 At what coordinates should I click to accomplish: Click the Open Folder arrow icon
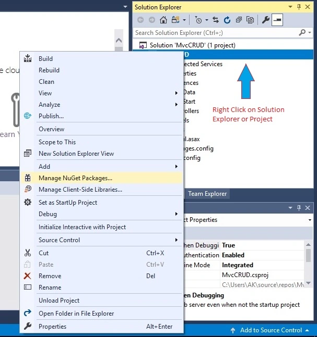coord(28,313)
